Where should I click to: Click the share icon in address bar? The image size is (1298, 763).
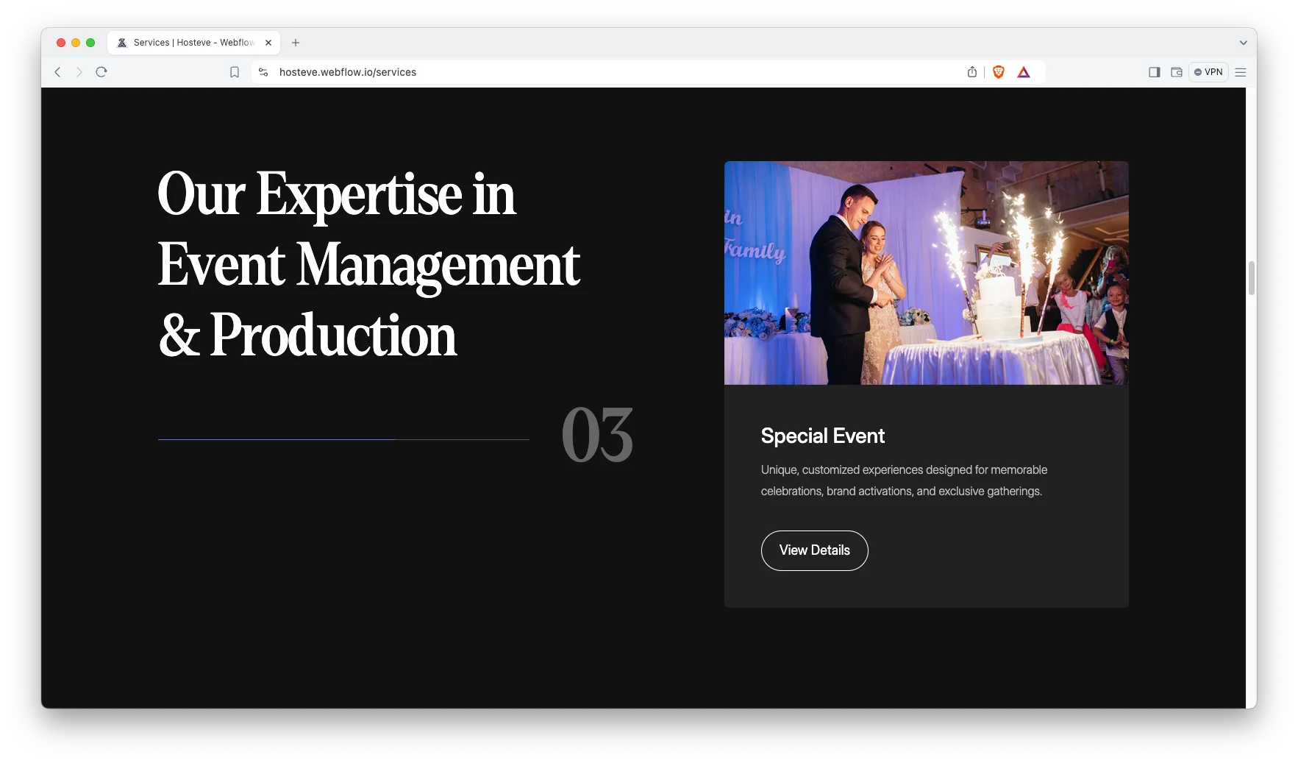tap(972, 72)
